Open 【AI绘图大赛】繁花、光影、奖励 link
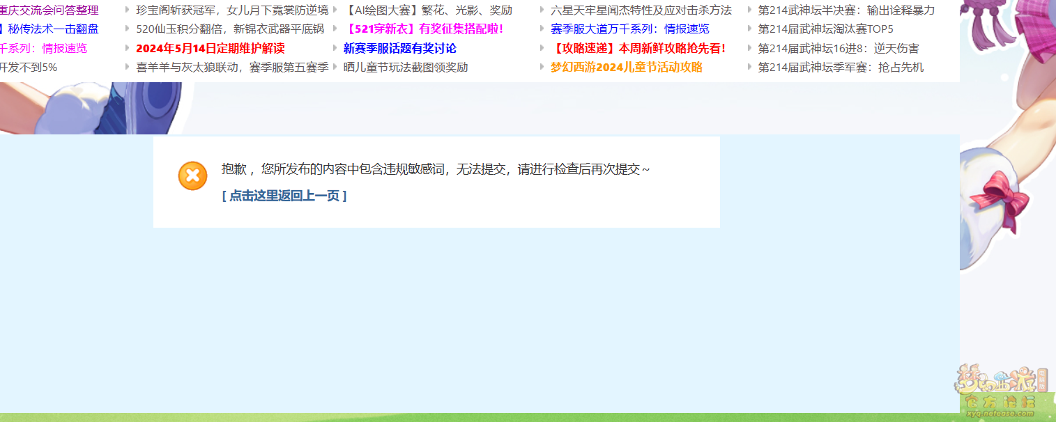This screenshot has width=1056, height=422. pyautogui.click(x=427, y=10)
